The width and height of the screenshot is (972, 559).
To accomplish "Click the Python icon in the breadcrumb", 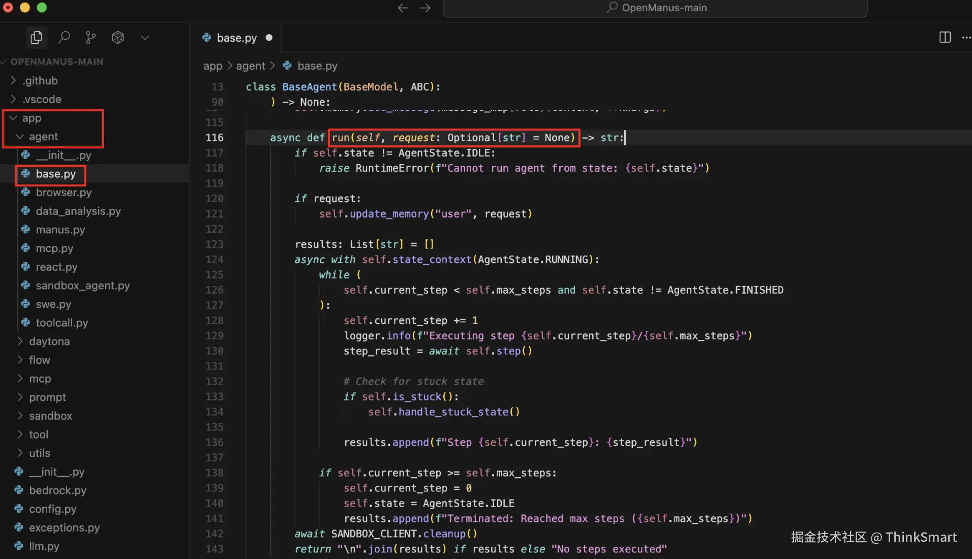I will click(287, 66).
